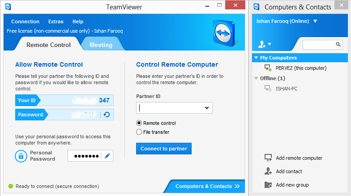
Task: Open the Partner ID dropdown arrow
Action: 207,108
